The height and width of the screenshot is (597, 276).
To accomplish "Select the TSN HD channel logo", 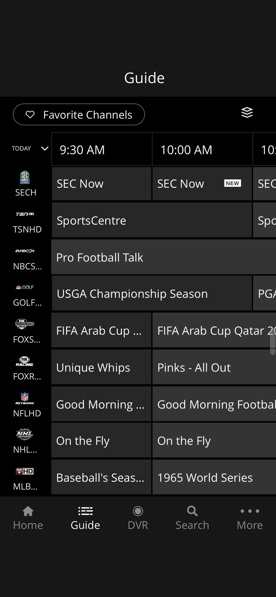I will pos(25,214).
